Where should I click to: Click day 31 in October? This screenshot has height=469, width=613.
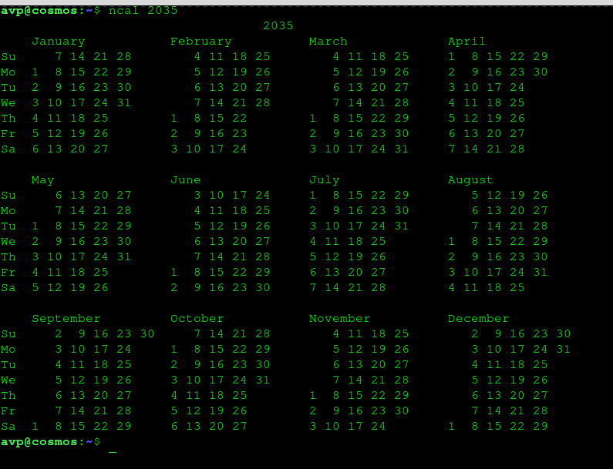click(x=263, y=380)
